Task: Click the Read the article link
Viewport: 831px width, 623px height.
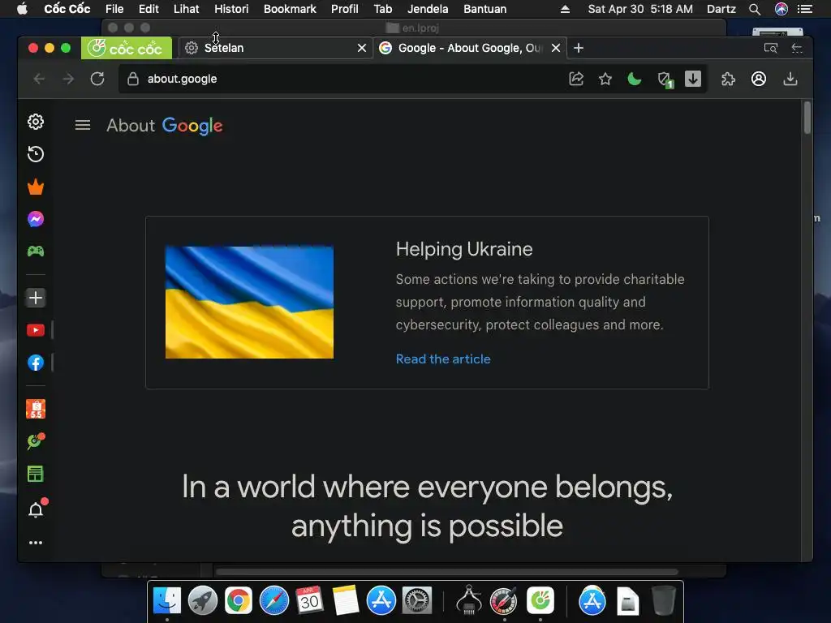Action: coord(443,359)
